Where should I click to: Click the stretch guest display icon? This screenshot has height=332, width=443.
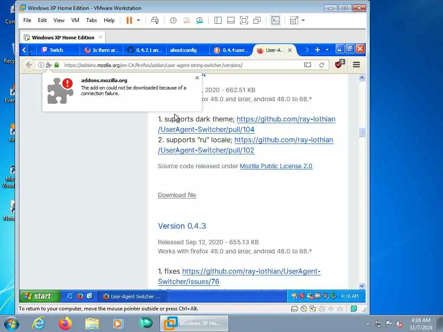294,20
